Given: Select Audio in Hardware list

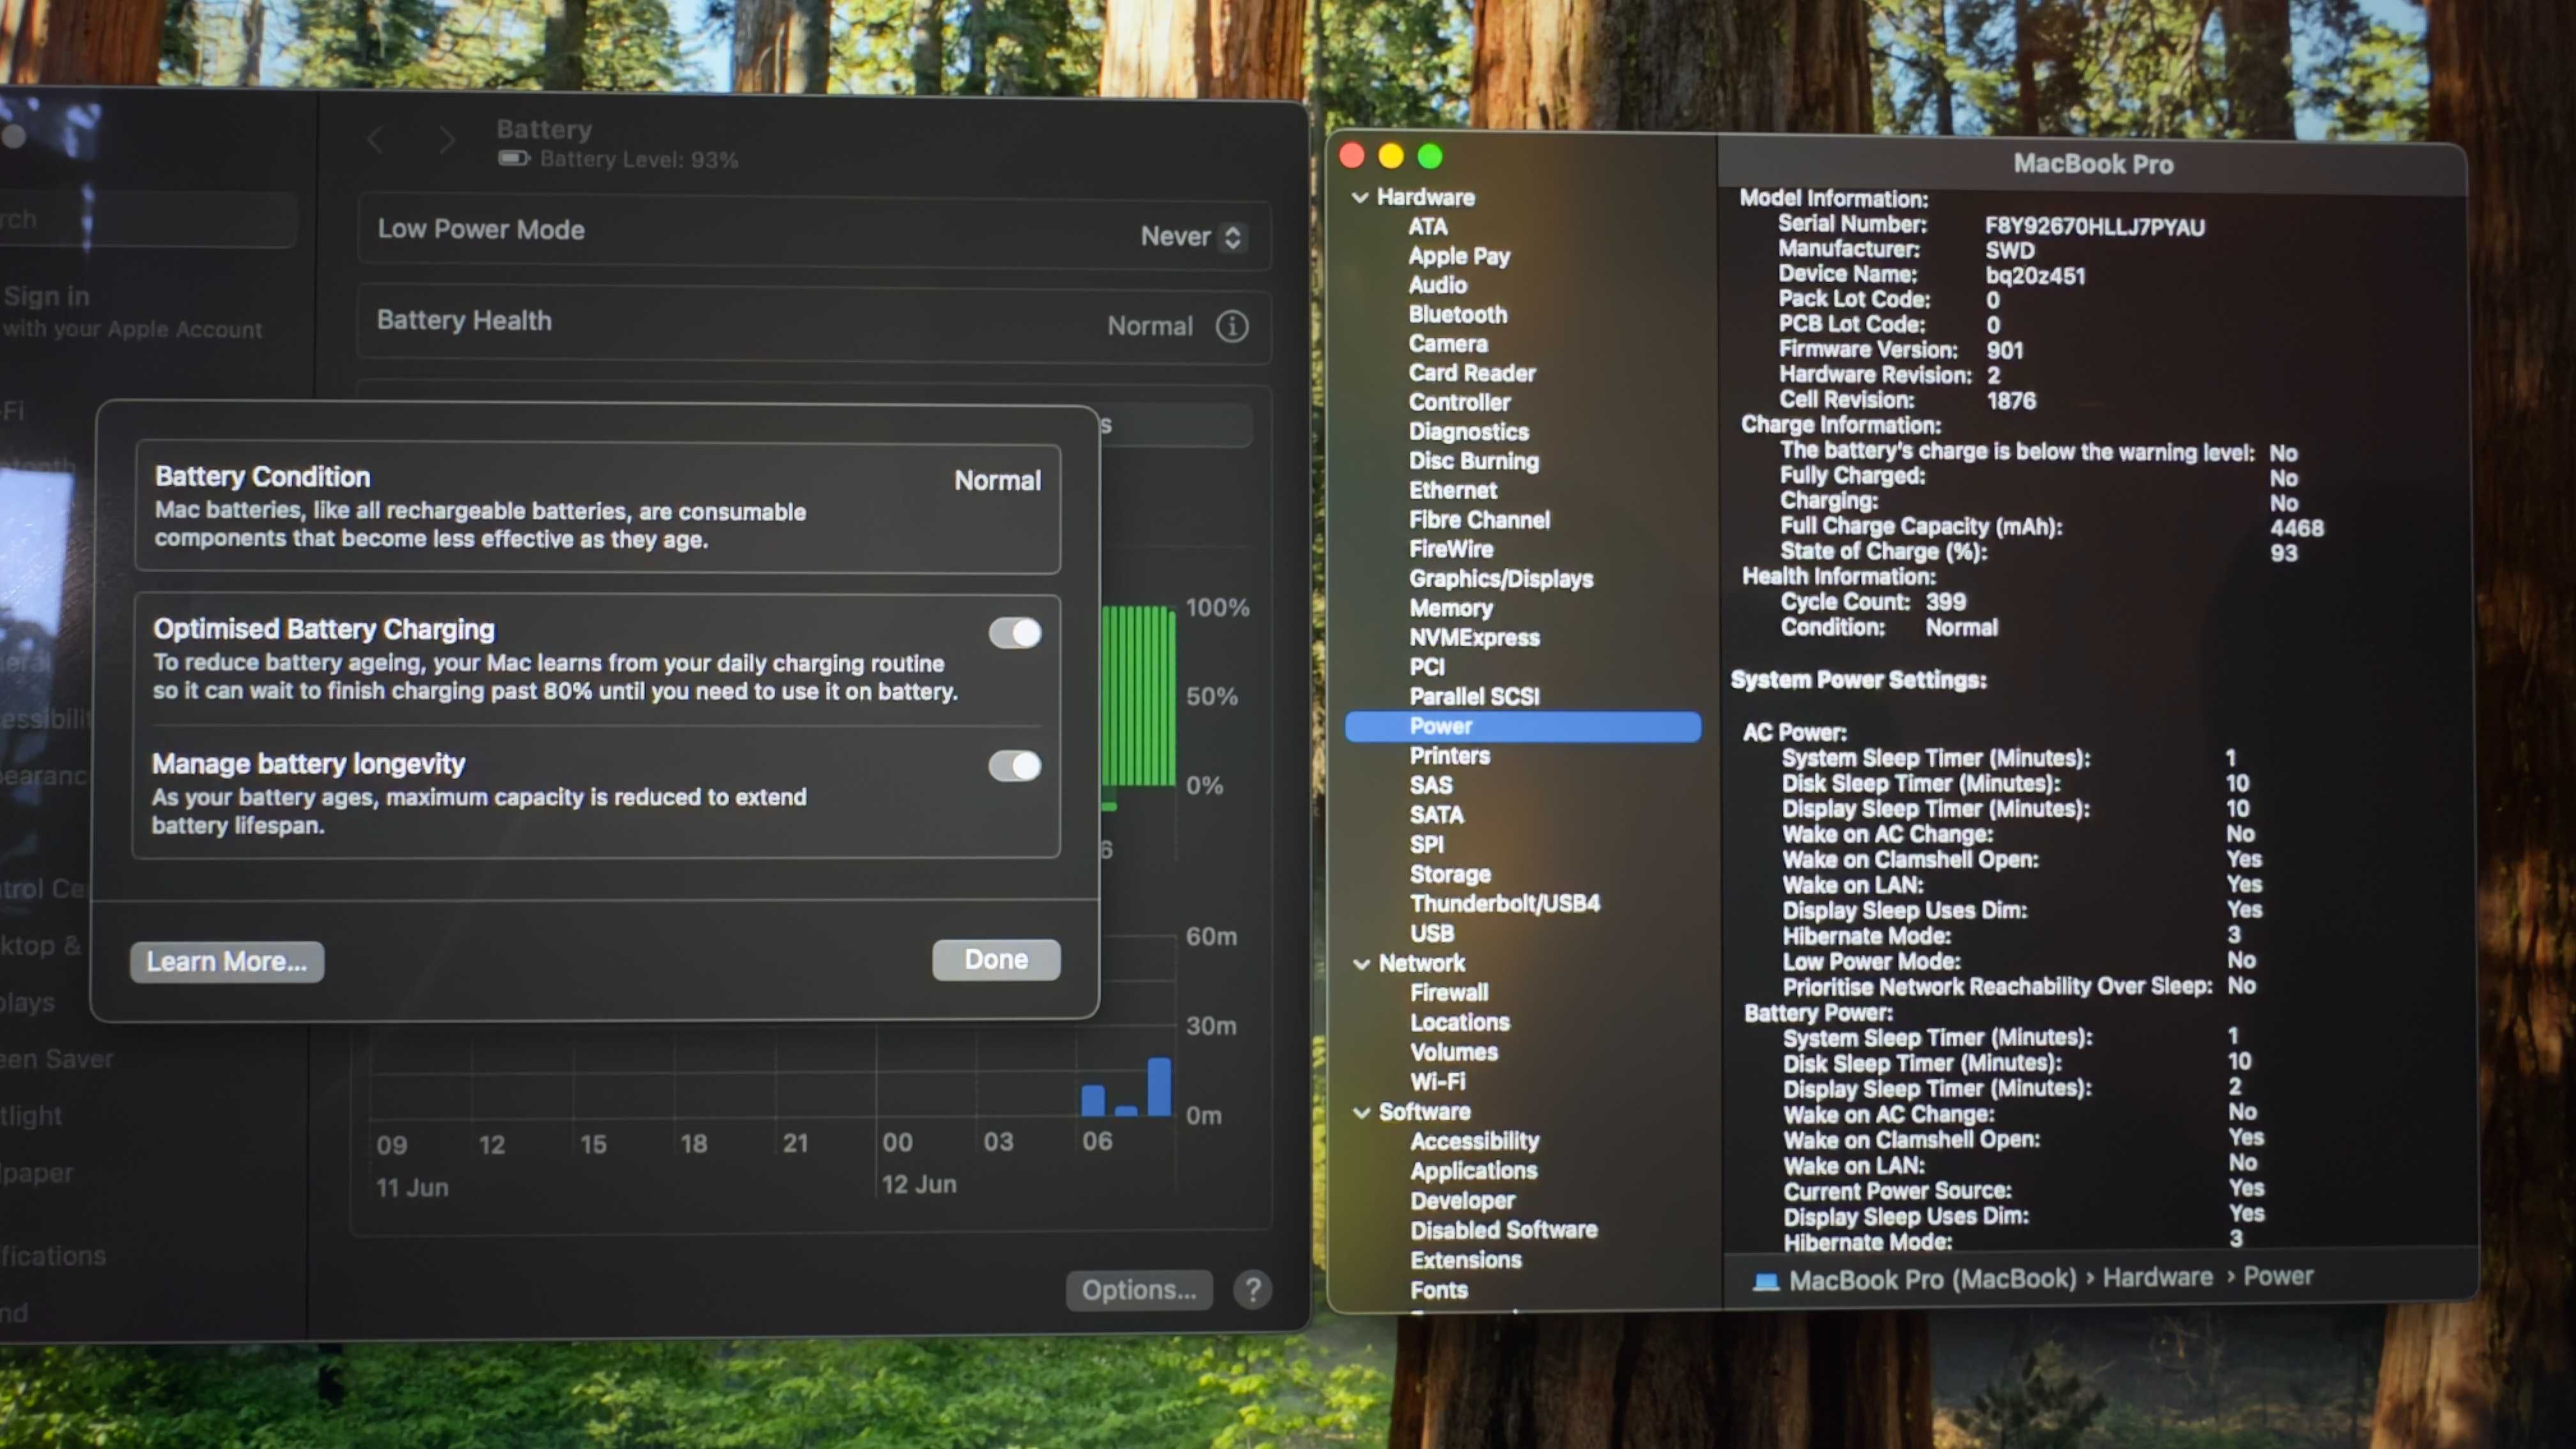Looking at the screenshot, I should coord(1437,285).
